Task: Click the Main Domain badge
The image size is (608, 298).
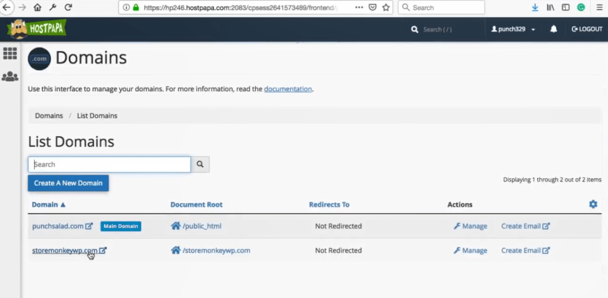Action: (x=121, y=226)
